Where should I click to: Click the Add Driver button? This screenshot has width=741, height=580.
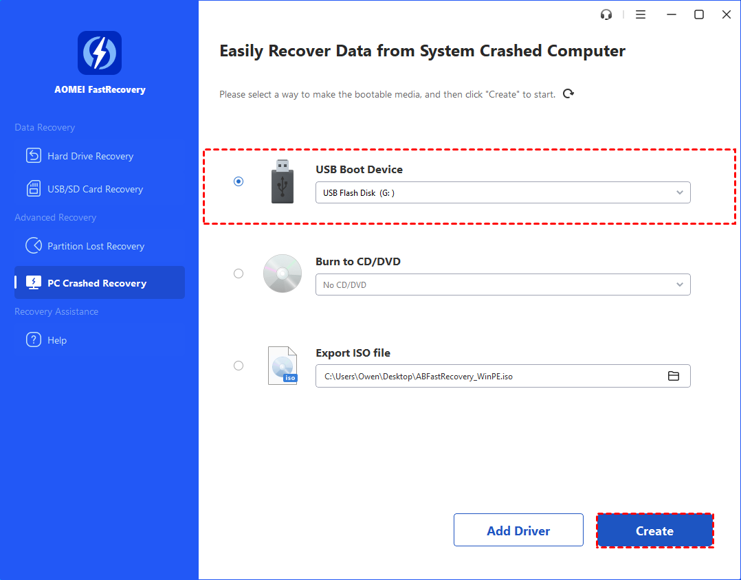[x=518, y=531]
